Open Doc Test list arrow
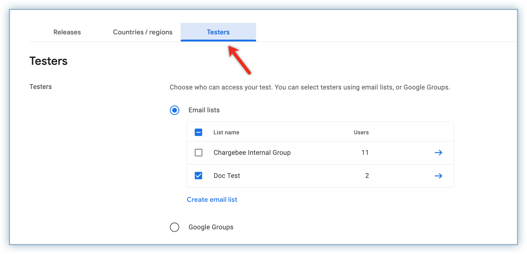 [438, 176]
